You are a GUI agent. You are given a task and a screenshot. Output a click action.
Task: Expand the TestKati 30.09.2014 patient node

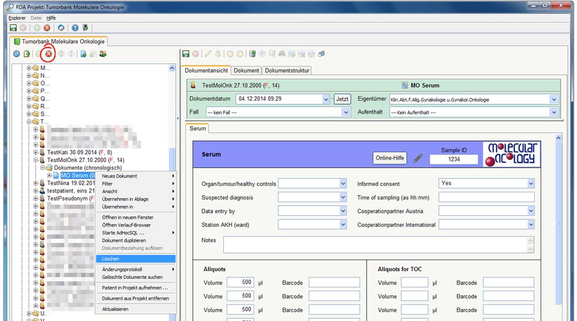click(36, 152)
